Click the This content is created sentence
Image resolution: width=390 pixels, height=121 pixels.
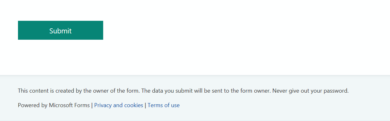(x=79, y=91)
